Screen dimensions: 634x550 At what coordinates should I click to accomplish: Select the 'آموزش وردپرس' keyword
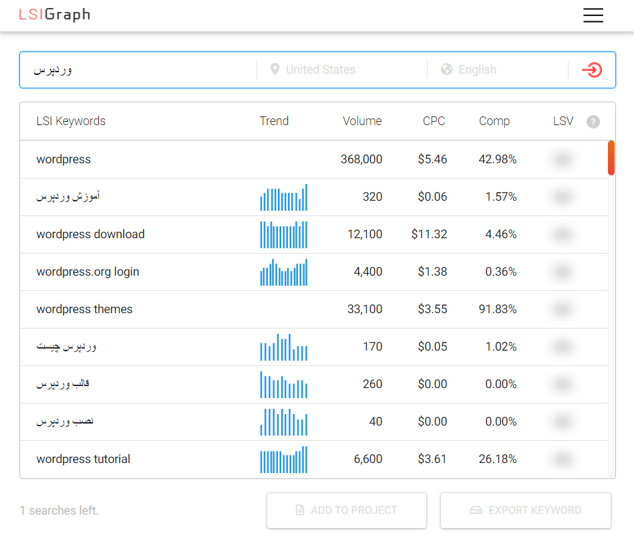[x=68, y=197]
